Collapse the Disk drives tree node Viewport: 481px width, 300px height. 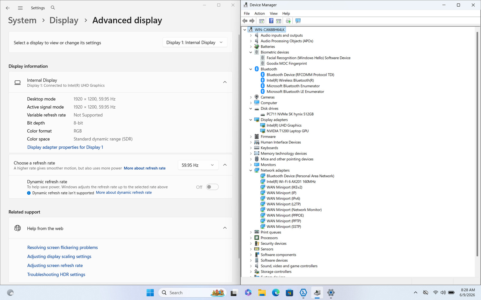(251, 109)
